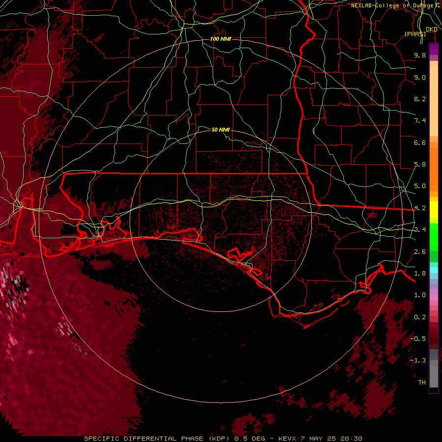Pick the pink segment of the color bar

pyautogui.click(x=434, y=298)
